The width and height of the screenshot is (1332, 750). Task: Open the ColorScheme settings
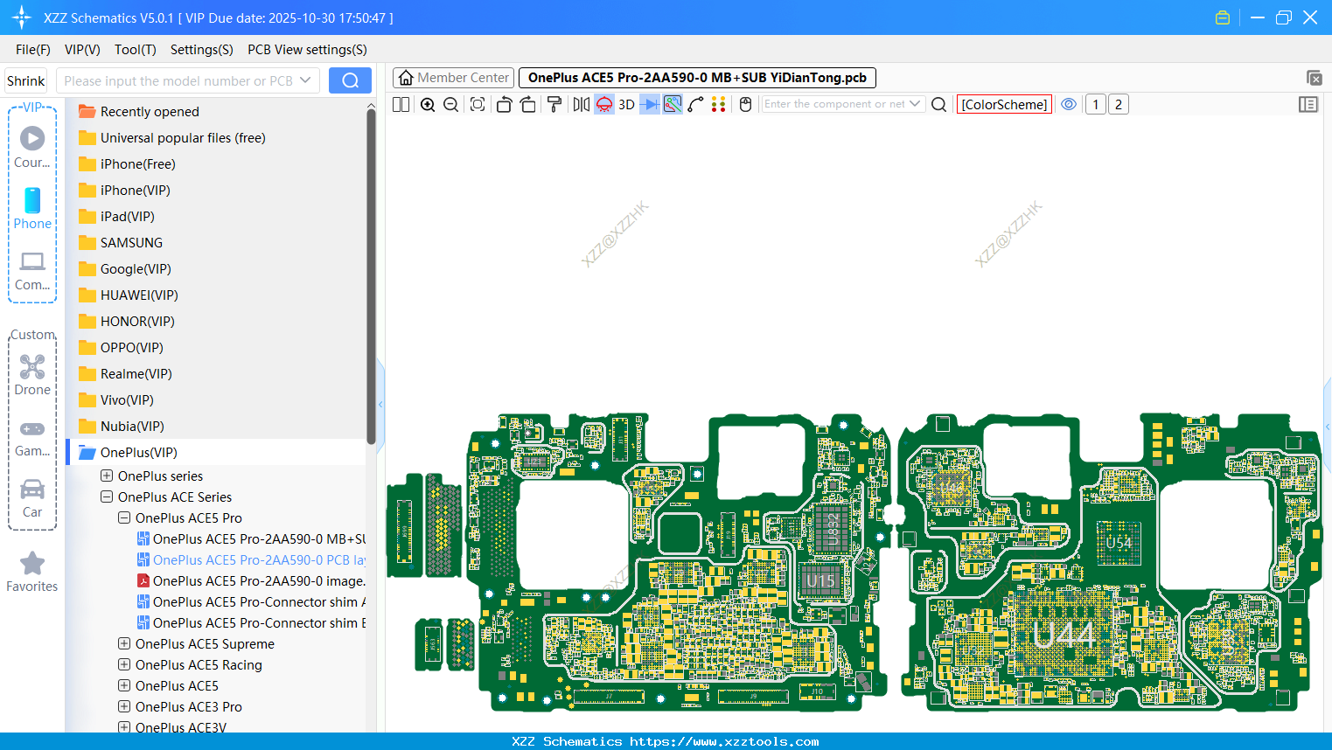pyautogui.click(x=1004, y=104)
